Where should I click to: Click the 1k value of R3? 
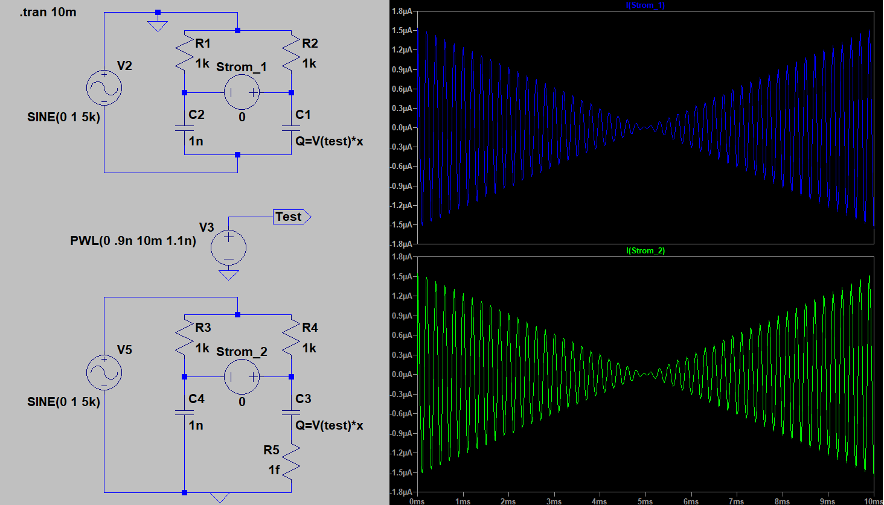[202, 348]
